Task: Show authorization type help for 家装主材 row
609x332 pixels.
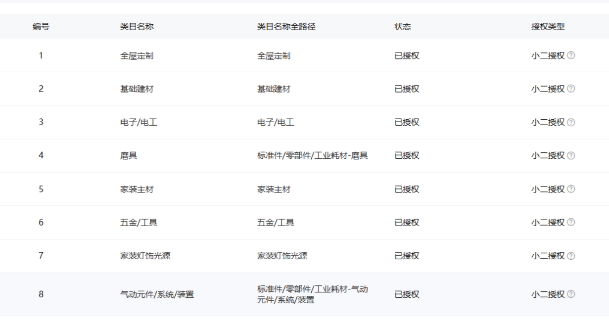Action: [572, 189]
